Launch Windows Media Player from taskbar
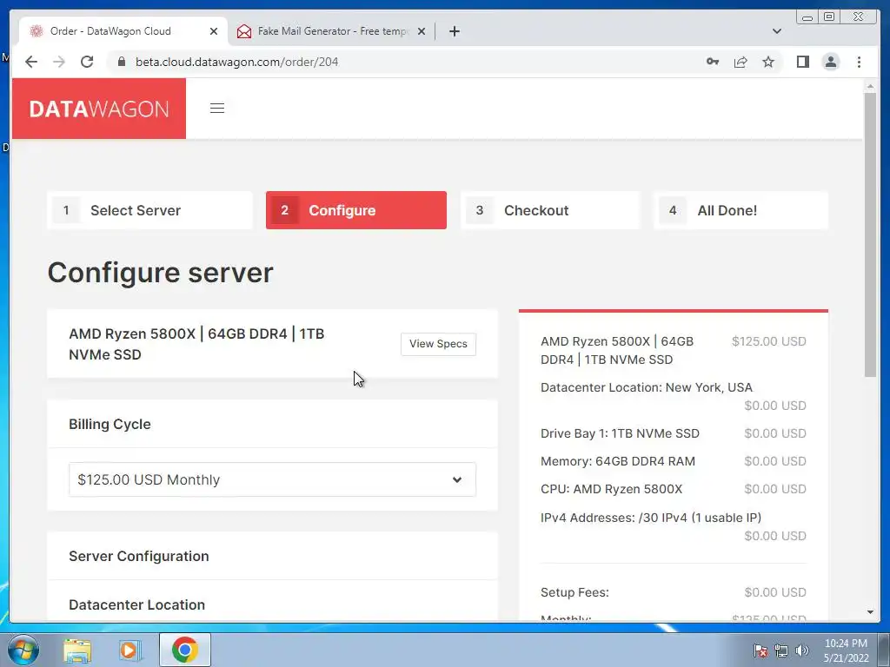This screenshot has height=667, width=890. (130, 650)
